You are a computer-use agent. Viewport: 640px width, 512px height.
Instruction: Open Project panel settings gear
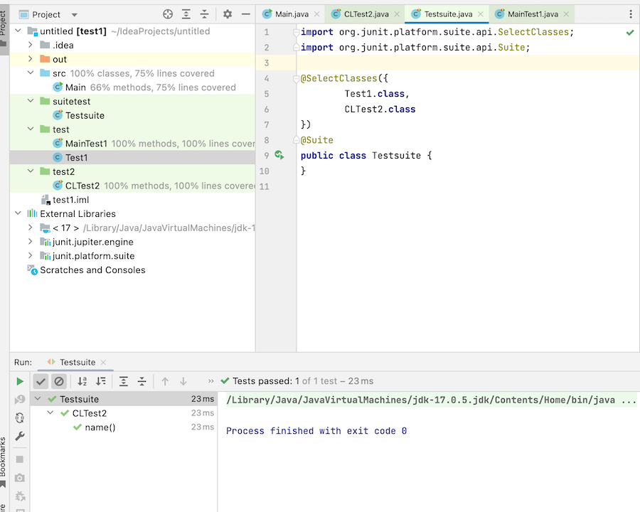pos(228,14)
